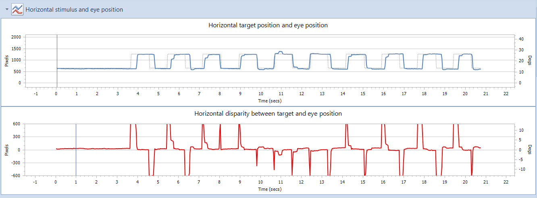Viewport: 537px width, 198px height.
Task: Click the 'Horizontal stimulus and eye position' header title
Action: [74, 9]
